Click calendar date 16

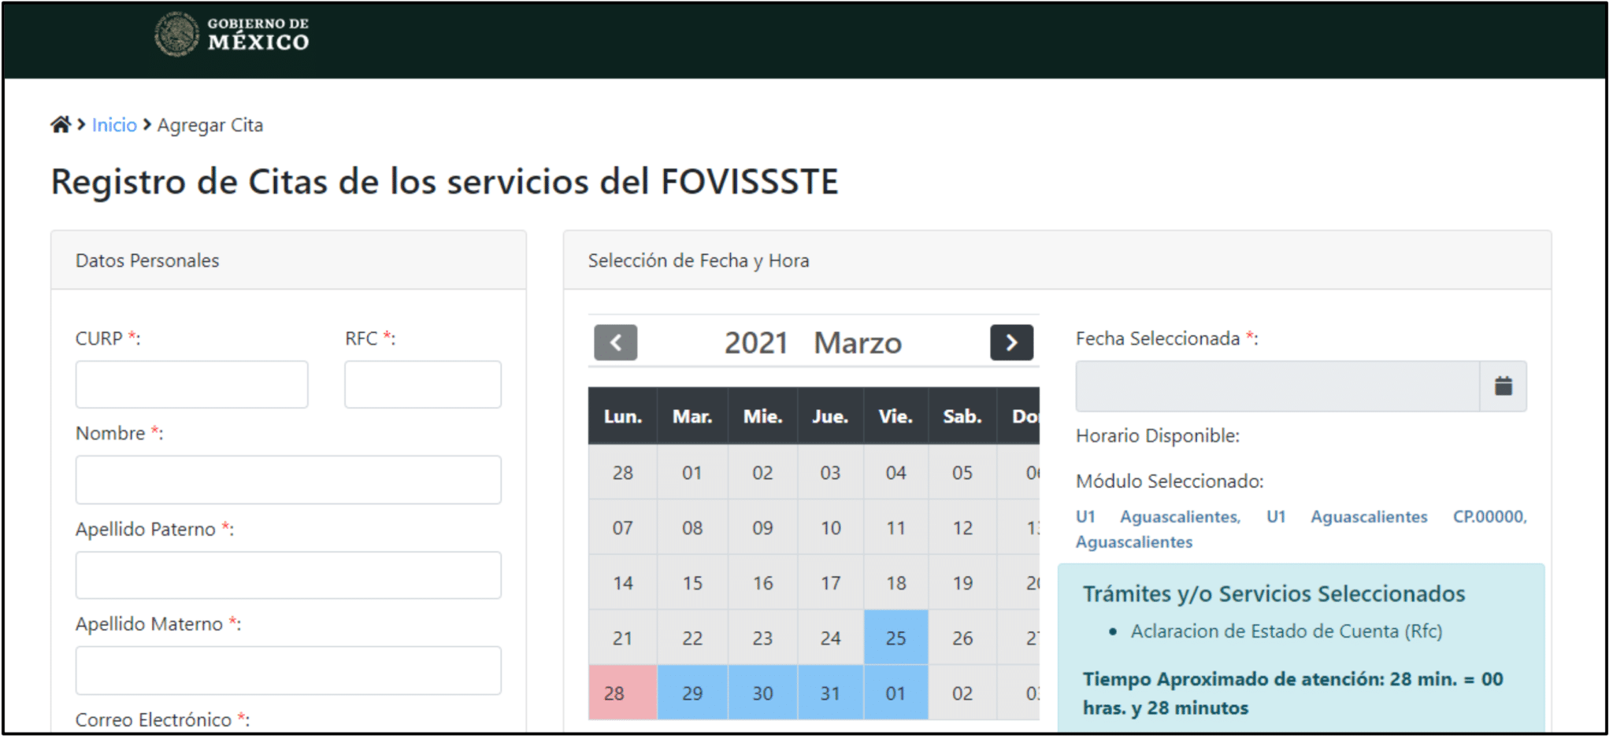762,582
